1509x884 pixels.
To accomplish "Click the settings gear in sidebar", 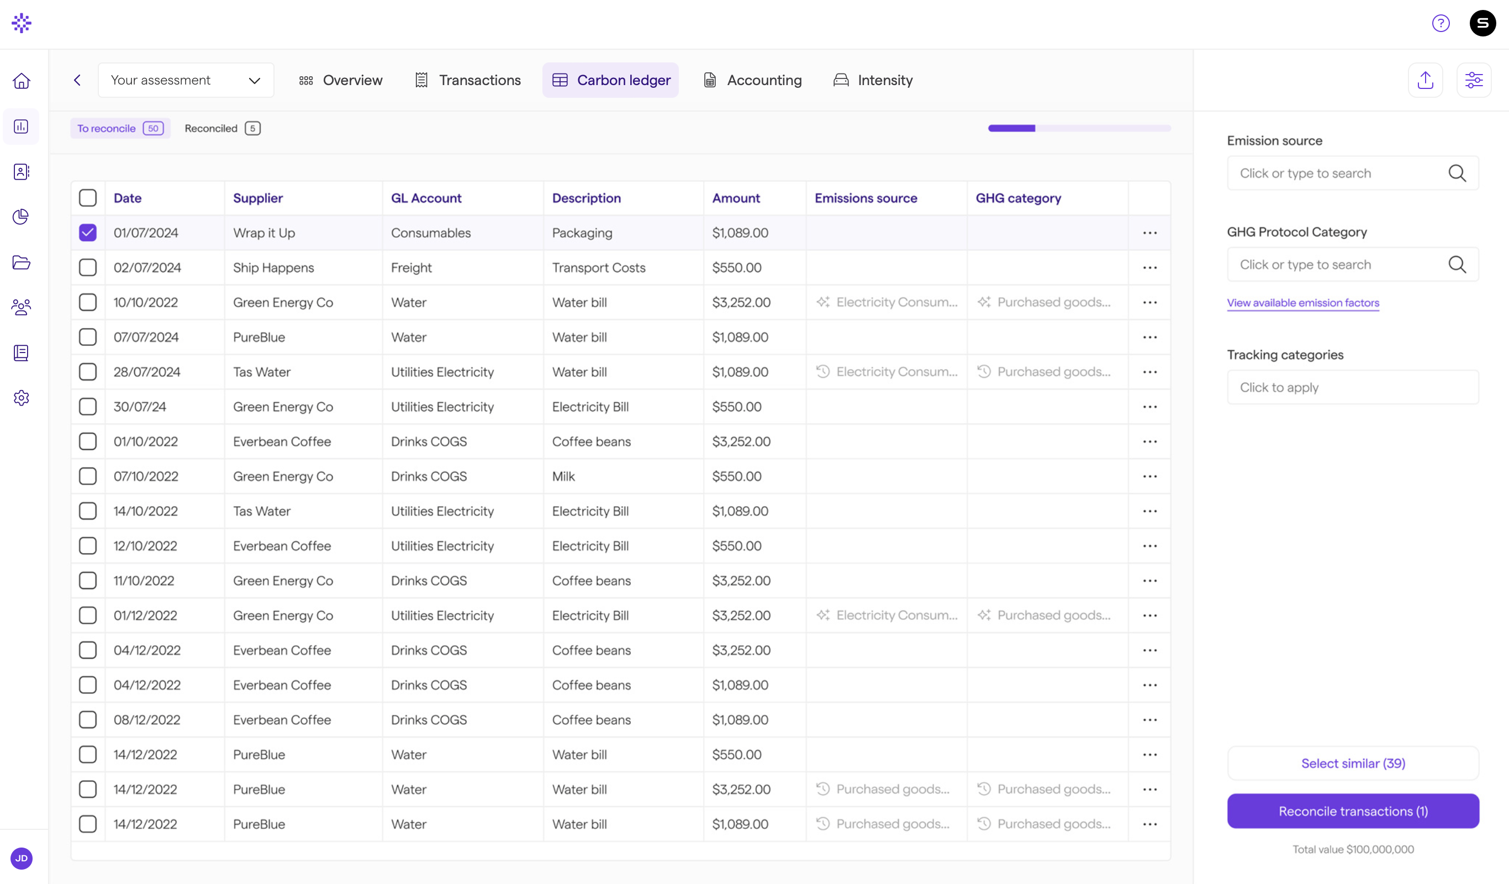I will coord(22,398).
